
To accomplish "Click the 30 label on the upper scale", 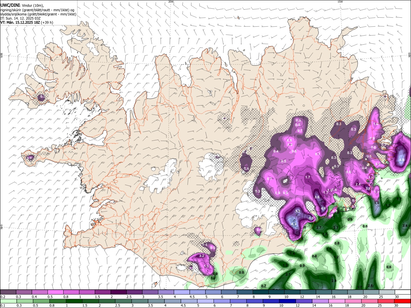I will (x=397, y=297).
